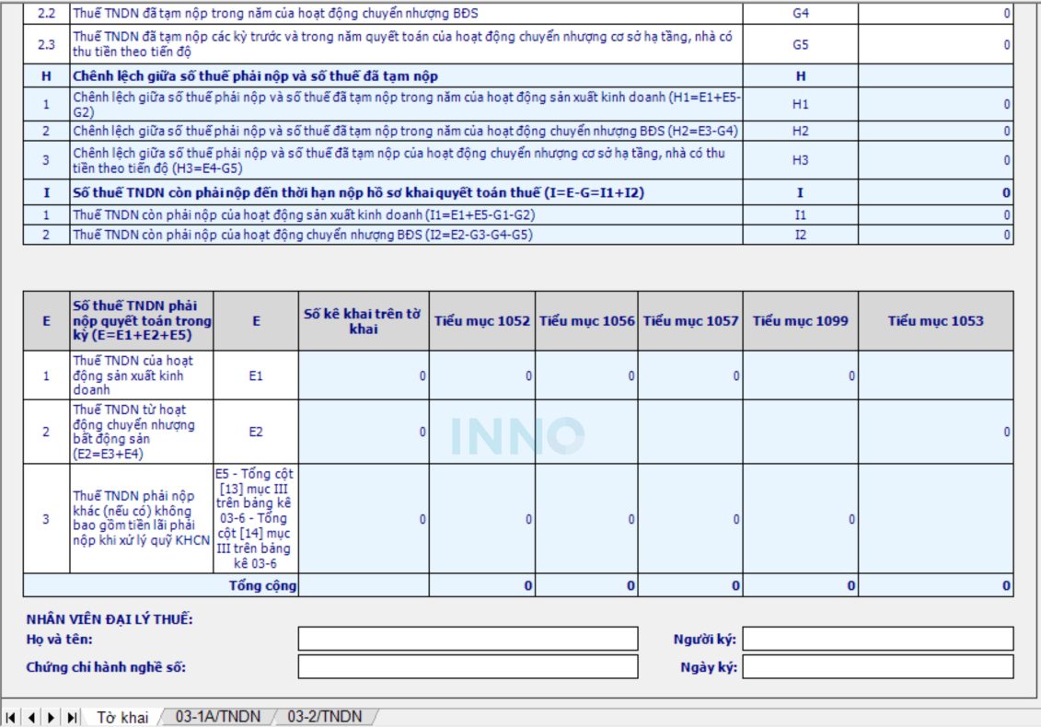Select E2 row Tiểu mục 1053 cell
This screenshot has height=727, width=1041.
[x=935, y=432]
